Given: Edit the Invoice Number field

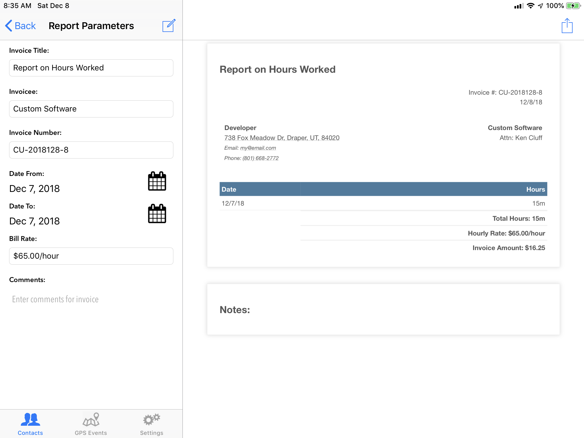Looking at the screenshot, I should 91,150.
